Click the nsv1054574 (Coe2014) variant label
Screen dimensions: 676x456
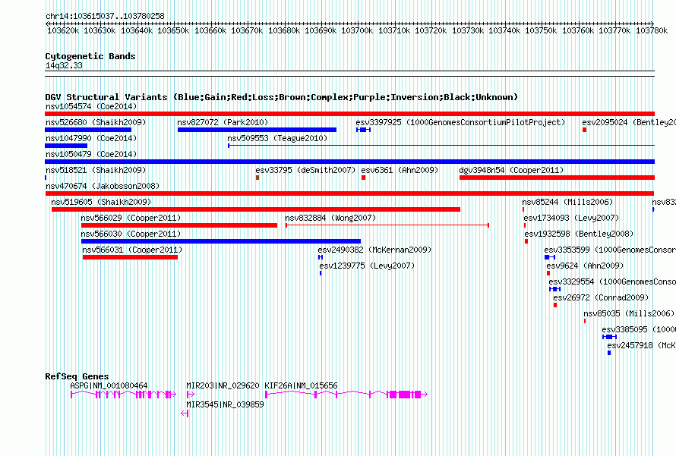91,106
